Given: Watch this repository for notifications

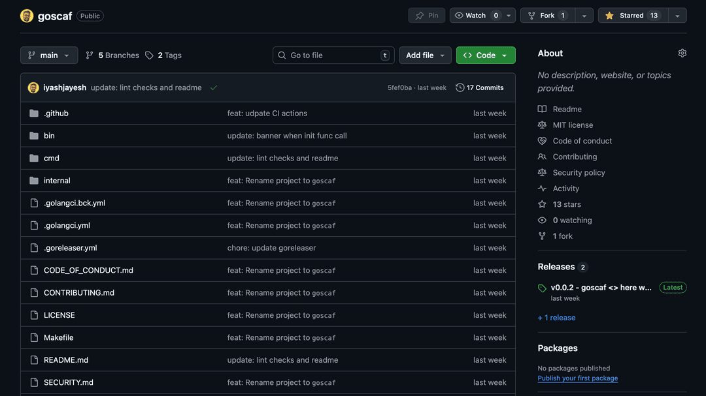Looking at the screenshot, I should click(477, 14).
